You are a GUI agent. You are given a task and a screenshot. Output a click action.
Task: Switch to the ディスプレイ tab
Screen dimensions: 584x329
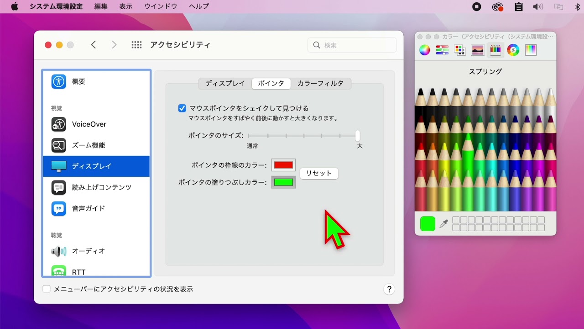pos(225,83)
